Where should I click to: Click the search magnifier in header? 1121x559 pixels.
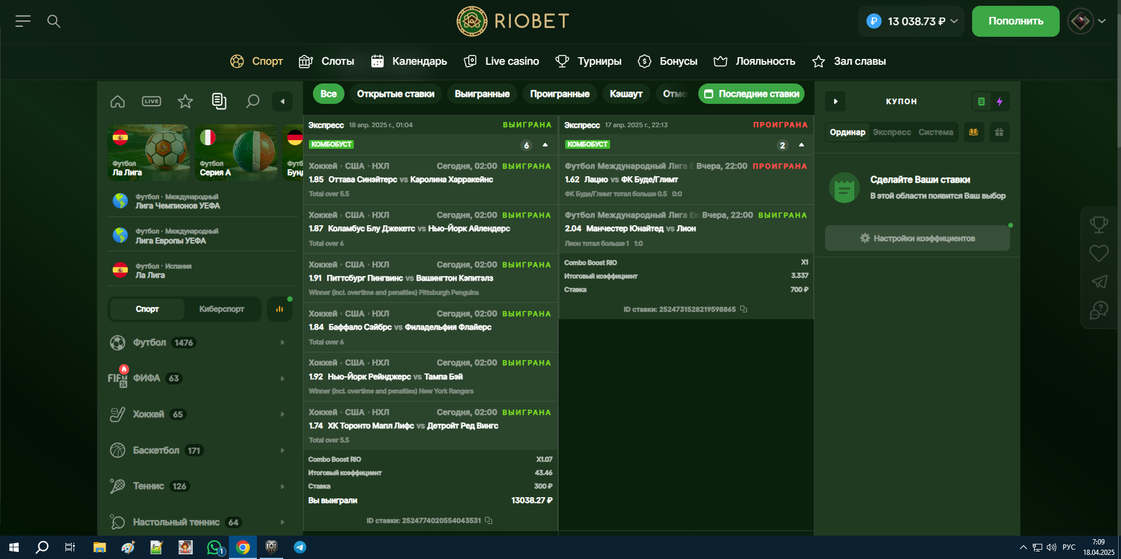[54, 22]
